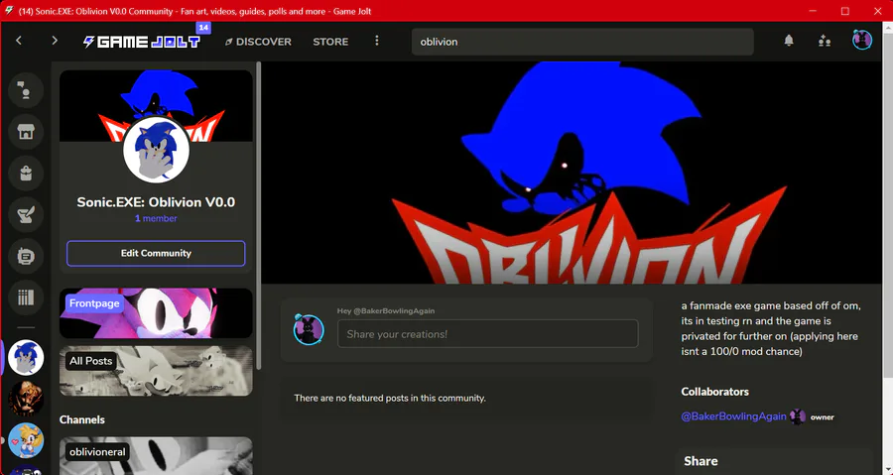The width and height of the screenshot is (893, 475).
Task: Open the storefront icon in left sidebar
Action: click(26, 132)
